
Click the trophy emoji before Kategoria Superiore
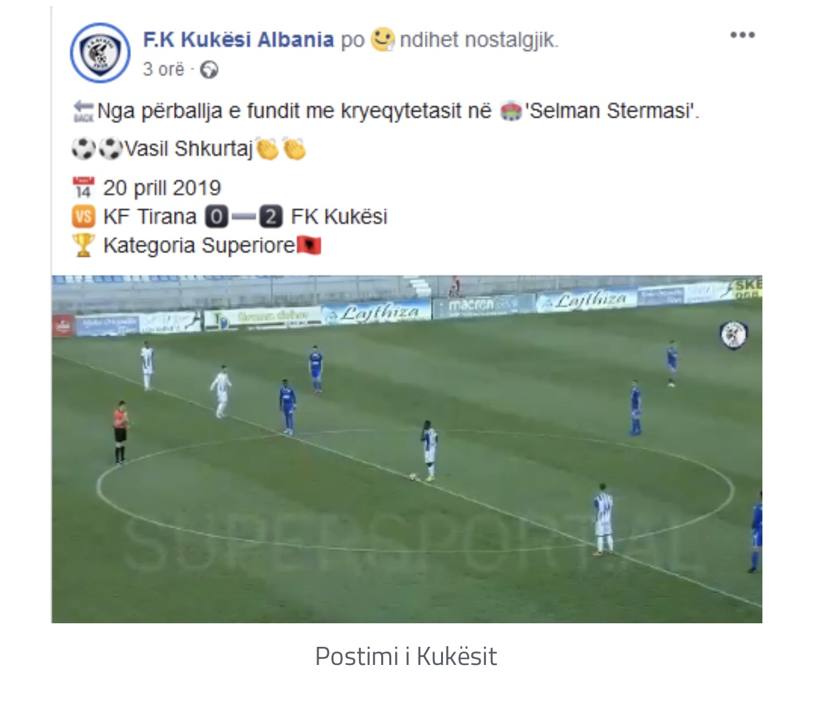pyautogui.click(x=83, y=245)
